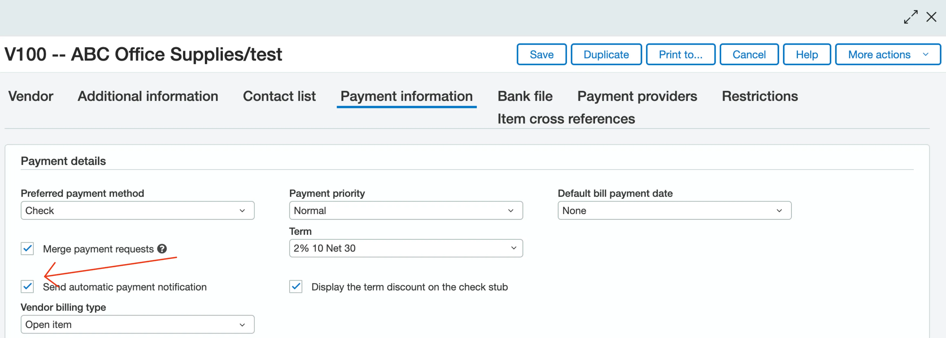
Task: Open the More actions dropdown button
Action: pos(888,54)
